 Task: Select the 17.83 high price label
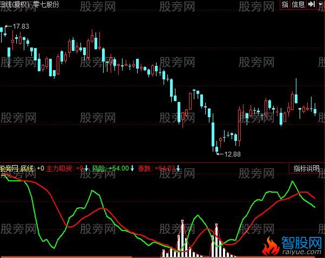click(x=21, y=26)
